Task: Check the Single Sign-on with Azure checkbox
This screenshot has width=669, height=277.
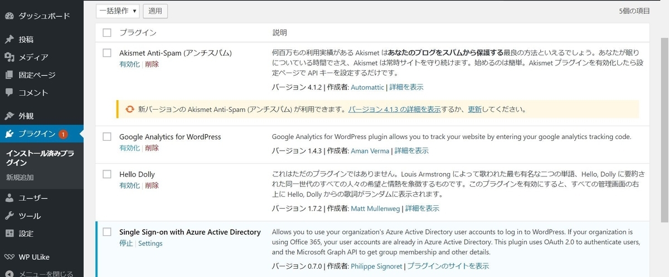Action: pos(107,232)
